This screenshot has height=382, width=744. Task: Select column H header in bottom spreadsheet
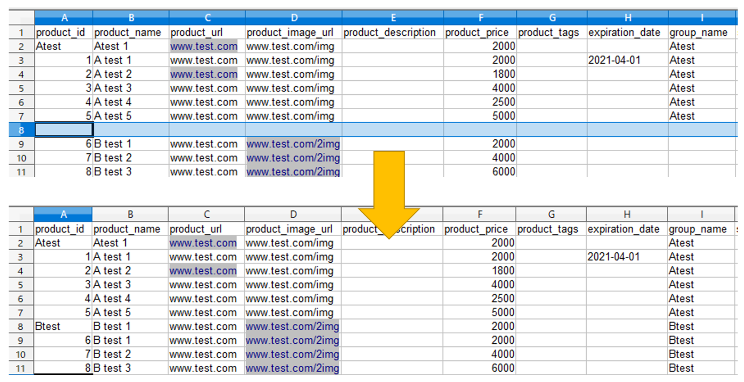(626, 214)
